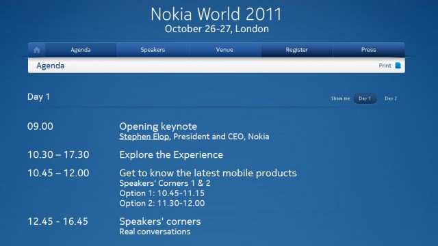Open the home icon in navigation bar
This screenshot has height=246, width=438.
[x=36, y=50]
